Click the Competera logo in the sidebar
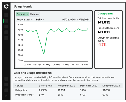126x102 pixels. click(x=6, y=7)
